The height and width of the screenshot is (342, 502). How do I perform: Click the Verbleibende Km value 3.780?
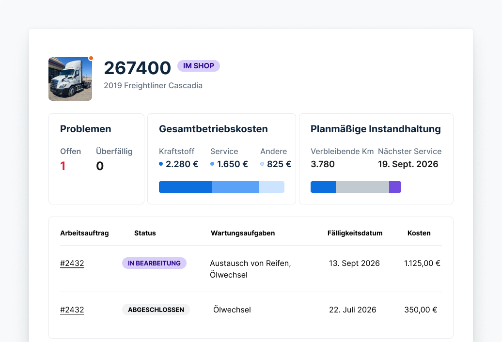322,164
